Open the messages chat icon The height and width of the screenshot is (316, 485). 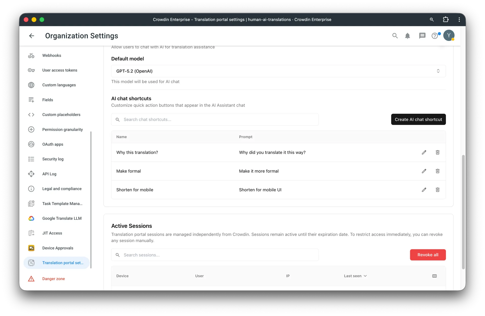click(422, 36)
